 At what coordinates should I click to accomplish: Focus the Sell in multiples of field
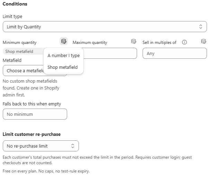[x=175, y=53]
